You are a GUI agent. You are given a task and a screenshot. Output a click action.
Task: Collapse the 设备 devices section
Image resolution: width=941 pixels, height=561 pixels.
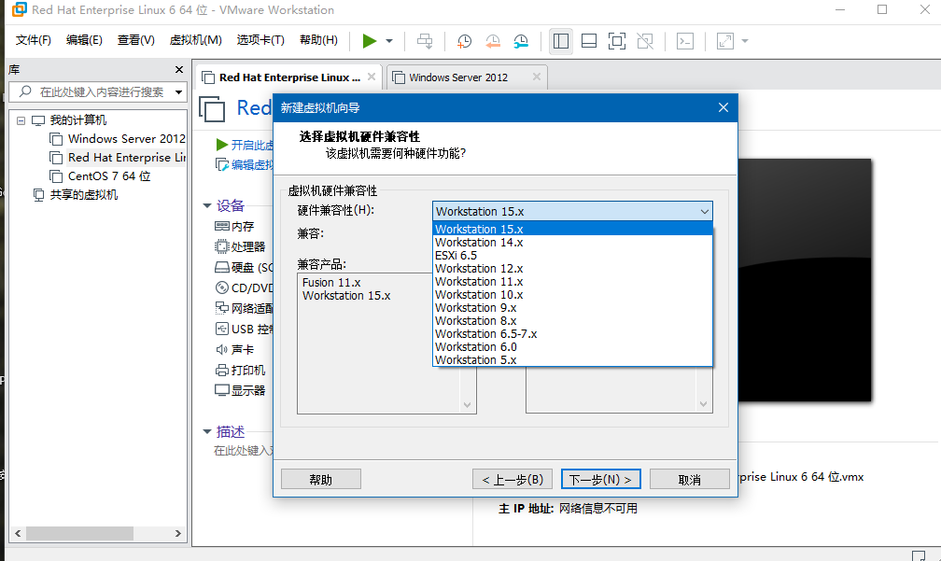[x=207, y=205]
